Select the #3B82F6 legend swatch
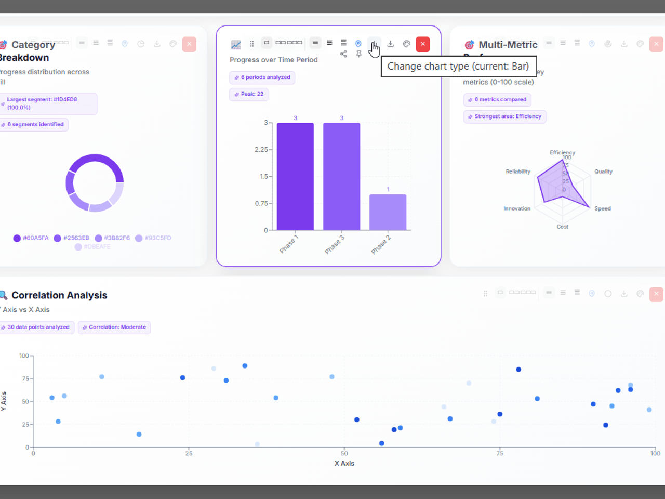 pos(98,238)
